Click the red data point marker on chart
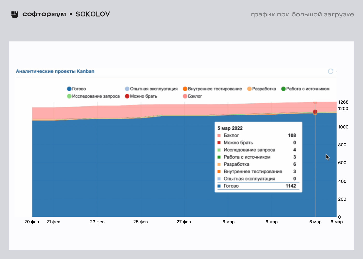Screen dimensions: 363x259 pos(315,112)
